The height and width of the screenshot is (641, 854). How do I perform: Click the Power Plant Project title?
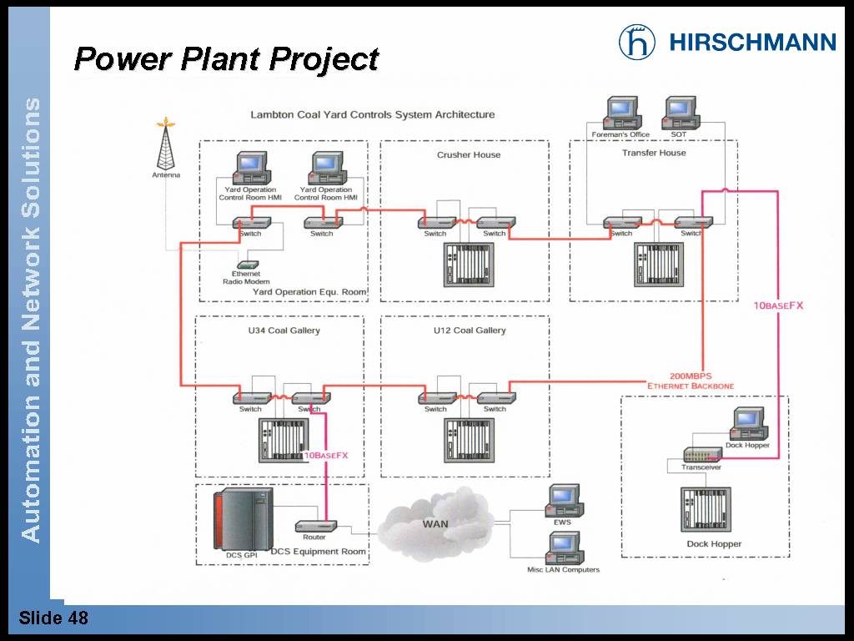(226, 59)
